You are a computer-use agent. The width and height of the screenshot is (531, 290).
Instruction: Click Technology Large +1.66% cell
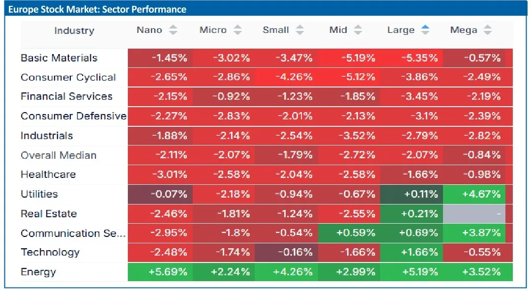[412, 253]
